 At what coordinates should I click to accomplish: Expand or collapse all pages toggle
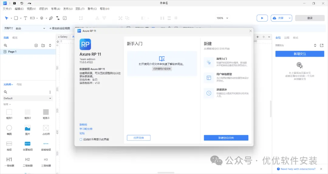[x=50, y=45]
